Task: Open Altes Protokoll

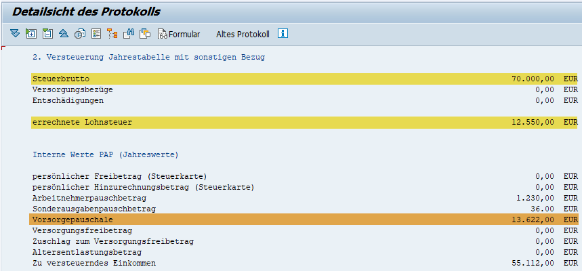Action: tap(243, 34)
